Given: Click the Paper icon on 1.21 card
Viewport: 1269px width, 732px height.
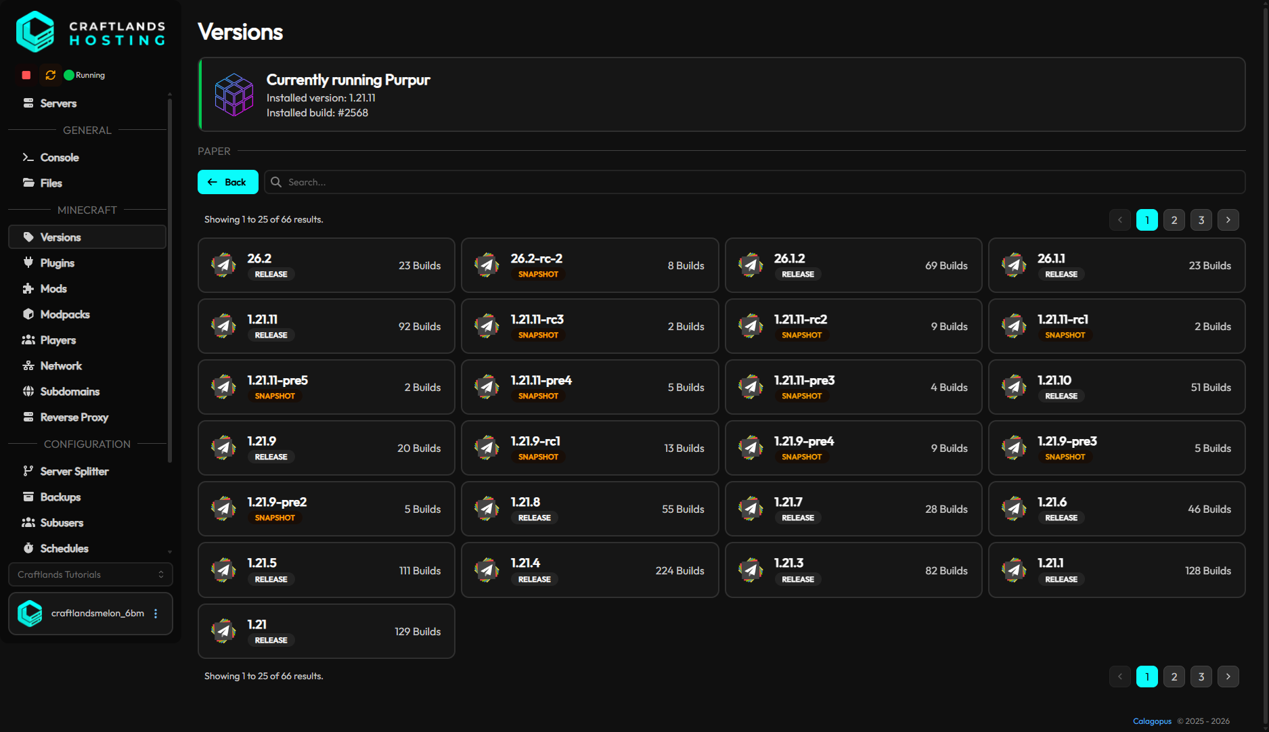Looking at the screenshot, I should click(223, 631).
